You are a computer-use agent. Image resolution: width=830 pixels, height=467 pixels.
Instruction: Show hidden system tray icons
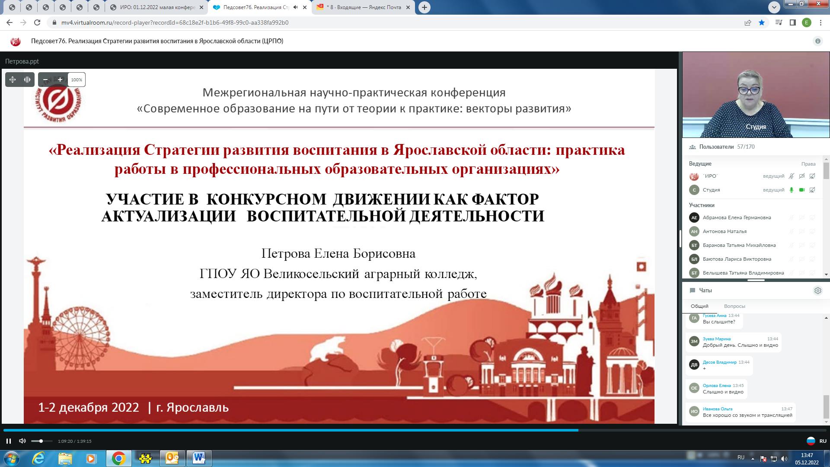click(x=753, y=459)
